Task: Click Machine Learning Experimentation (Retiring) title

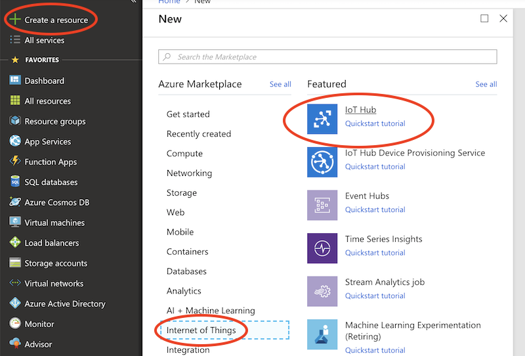Action: 413,330
